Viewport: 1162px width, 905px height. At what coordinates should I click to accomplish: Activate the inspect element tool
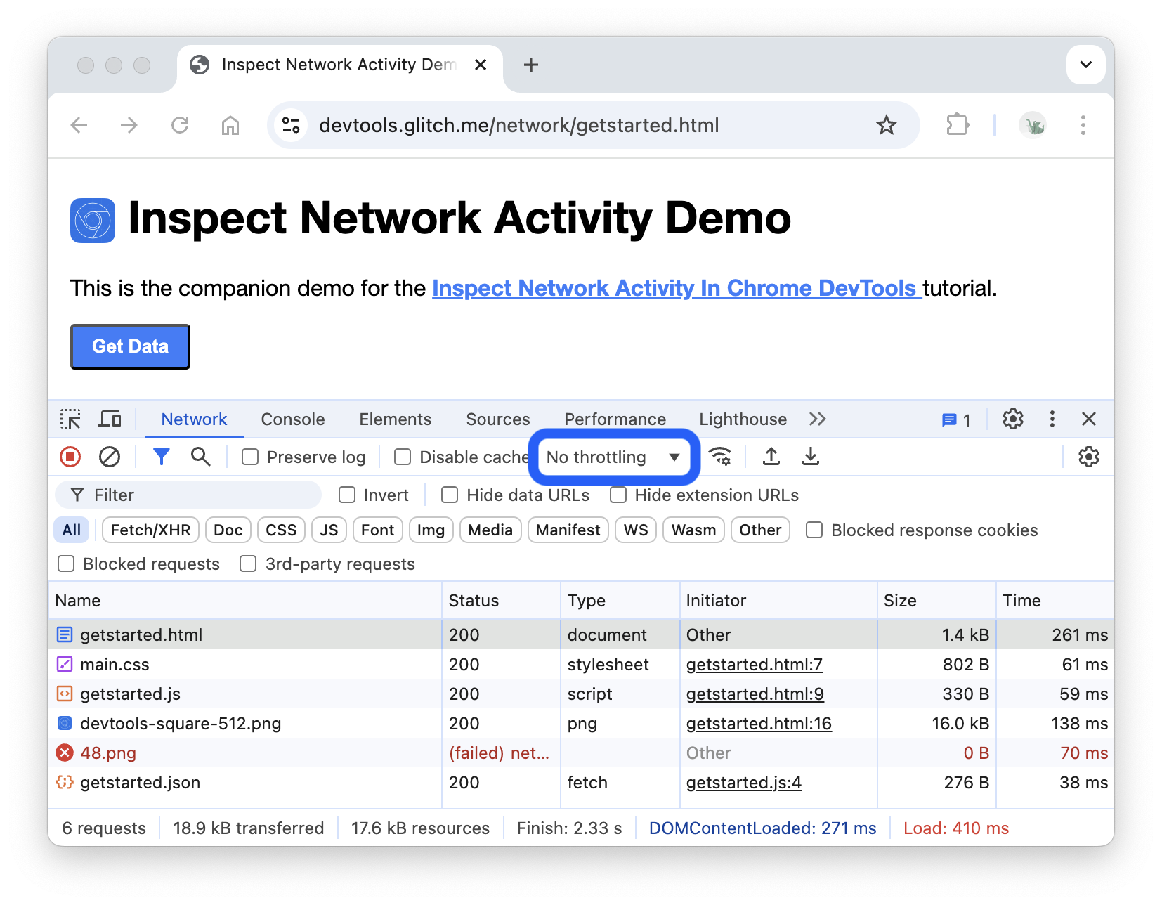click(x=70, y=419)
